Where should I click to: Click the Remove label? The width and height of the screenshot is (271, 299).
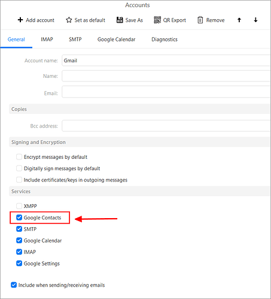click(215, 20)
